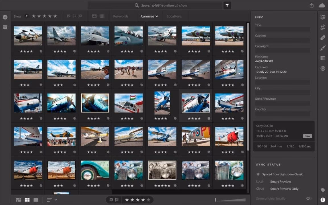Switch to the Locations filter tab
328x205 pixels.
click(175, 16)
